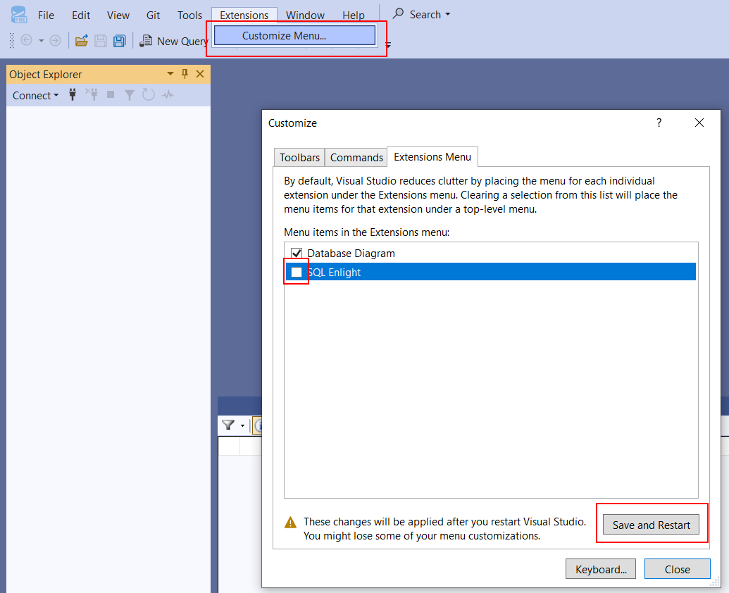
Task: Click the filter funnel icon in lower panel
Action: coord(228,425)
